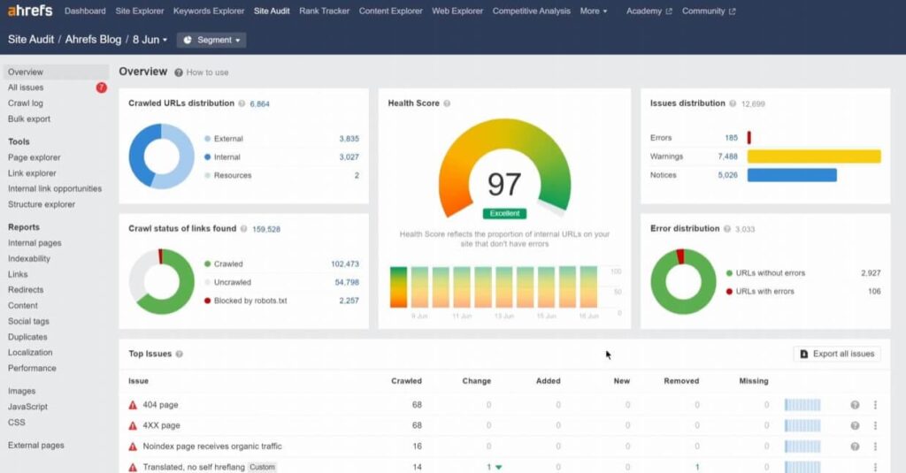Click the ahrefs logo
Screen dimensions: 906x473
point(30,11)
